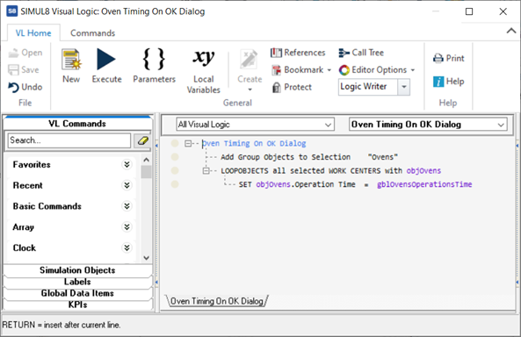Expand the Clock command group
The image size is (521, 337).
tap(127, 248)
